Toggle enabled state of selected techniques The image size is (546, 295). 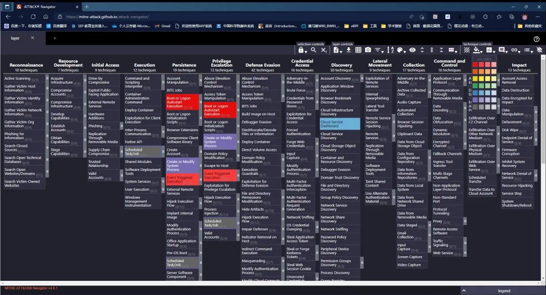[x=467, y=50]
